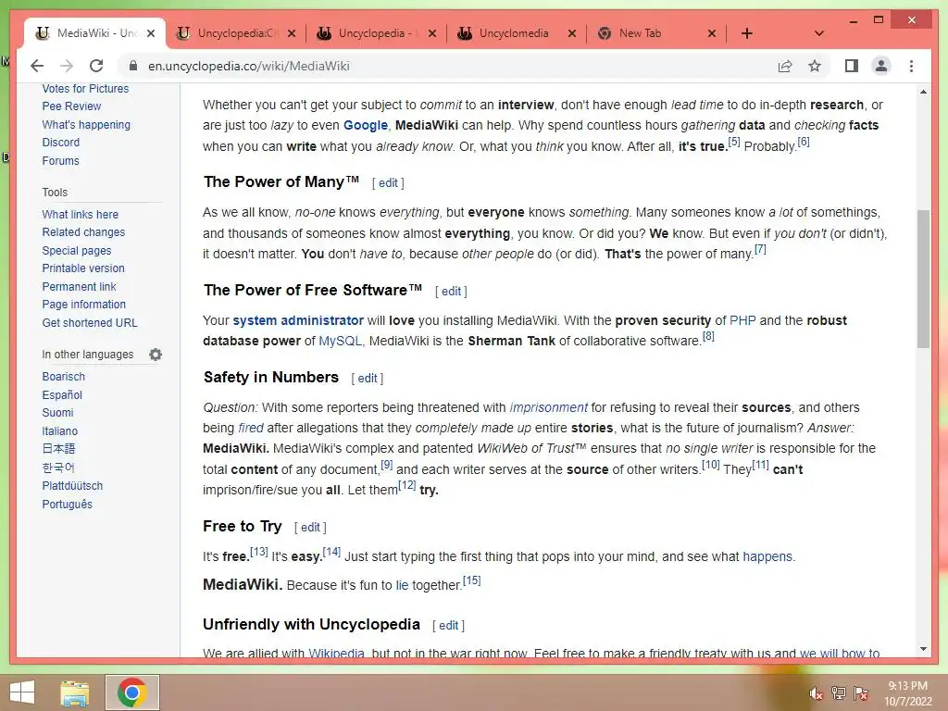Jump to footnote 5
This screenshot has width=948, height=711.
click(x=734, y=142)
